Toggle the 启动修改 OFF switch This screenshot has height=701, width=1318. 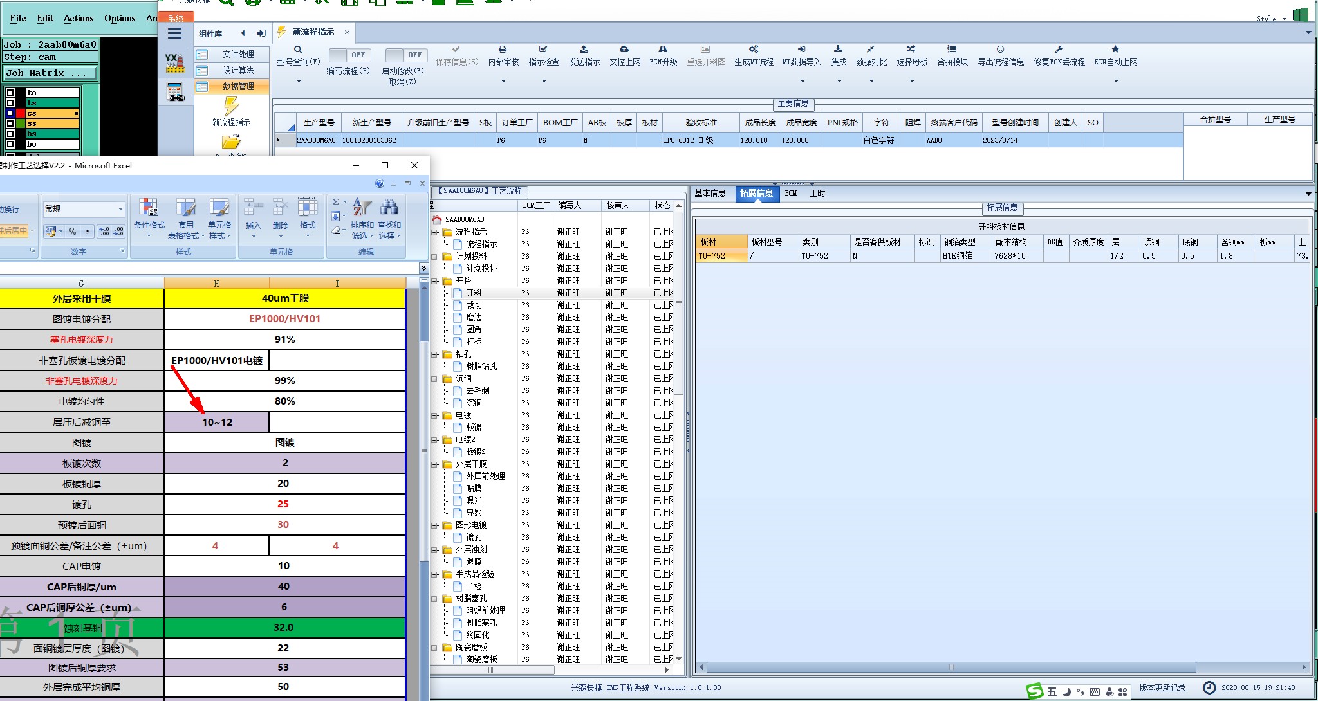pyautogui.click(x=404, y=55)
